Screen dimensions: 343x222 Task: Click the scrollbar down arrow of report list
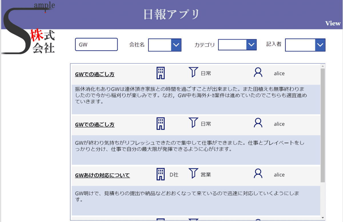tap(323, 218)
